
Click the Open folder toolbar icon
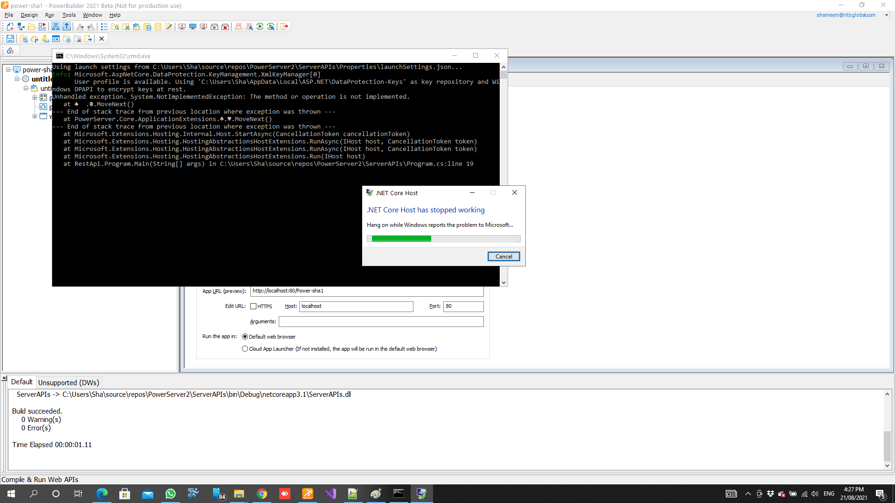point(31,27)
